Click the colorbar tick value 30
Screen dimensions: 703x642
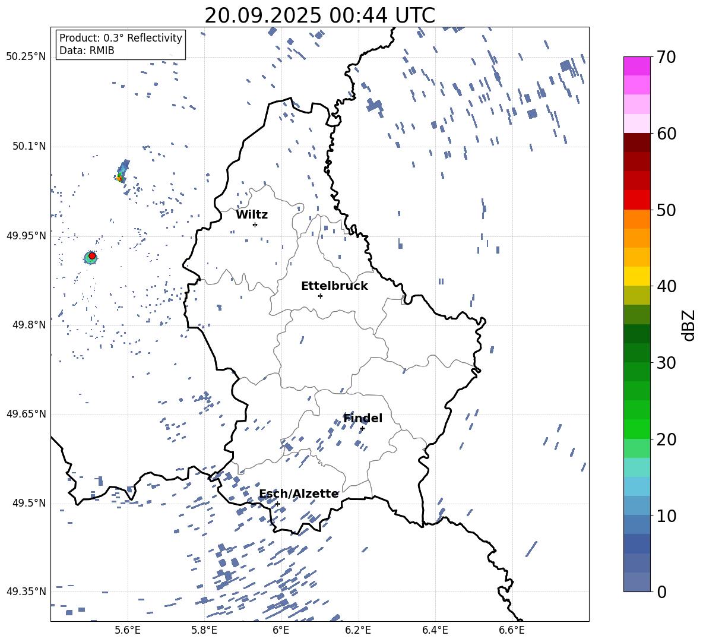(x=666, y=363)
